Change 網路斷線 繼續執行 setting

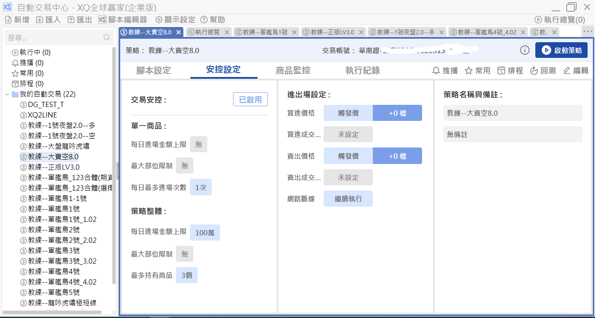click(x=348, y=198)
